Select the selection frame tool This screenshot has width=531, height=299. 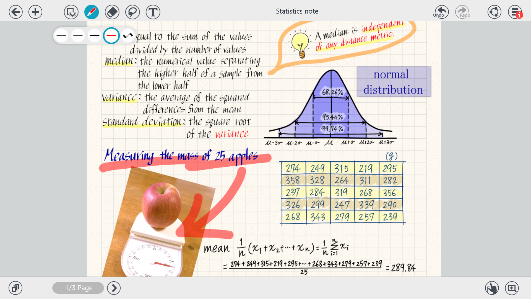point(71,12)
